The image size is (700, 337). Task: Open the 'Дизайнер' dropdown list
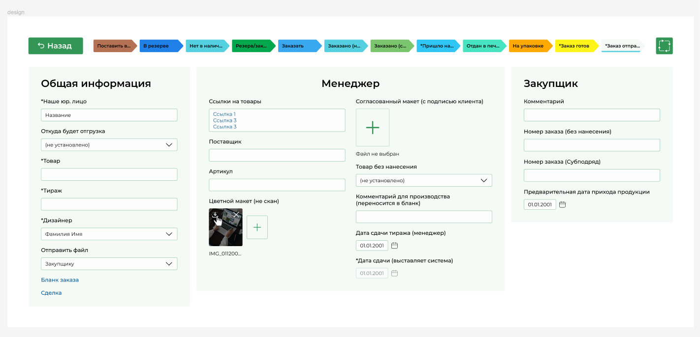click(x=109, y=234)
